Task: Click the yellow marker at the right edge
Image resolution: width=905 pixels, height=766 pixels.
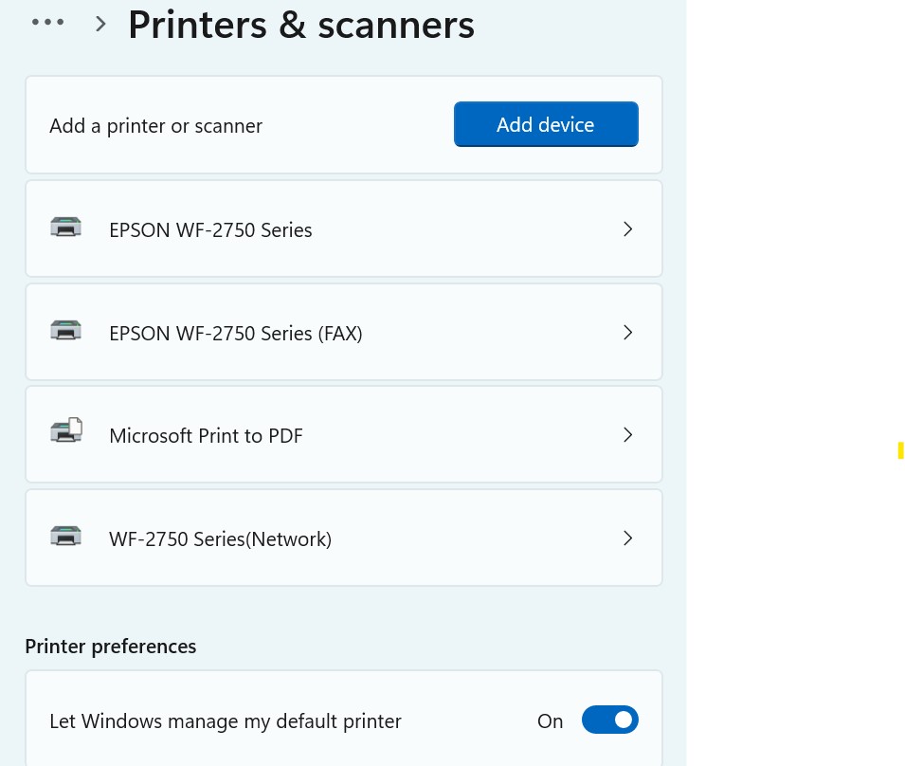Action: [899, 450]
